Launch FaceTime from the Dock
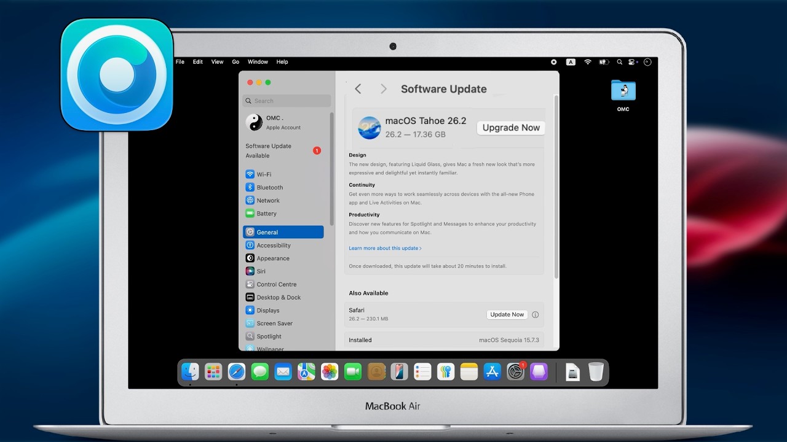The width and height of the screenshot is (787, 442). click(353, 371)
